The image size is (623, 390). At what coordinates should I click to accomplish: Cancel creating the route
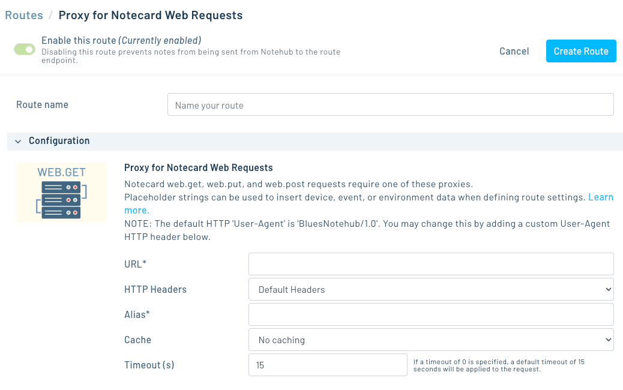[x=514, y=51]
